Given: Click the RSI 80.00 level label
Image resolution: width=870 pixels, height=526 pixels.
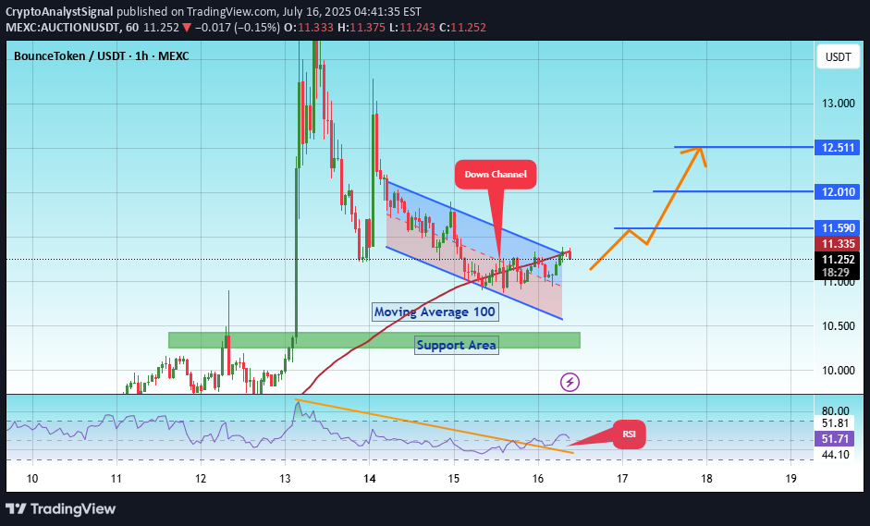Looking at the screenshot, I should pos(836,411).
